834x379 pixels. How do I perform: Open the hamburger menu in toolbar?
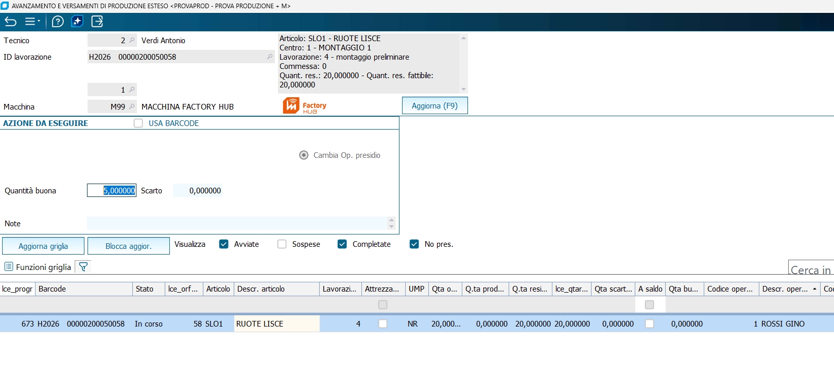click(32, 22)
